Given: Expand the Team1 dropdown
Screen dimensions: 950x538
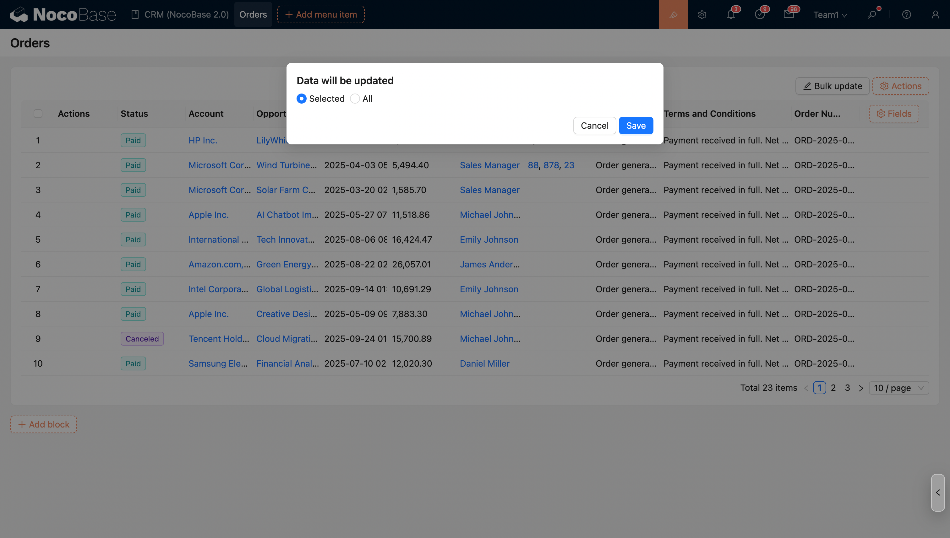Looking at the screenshot, I should [829, 14].
